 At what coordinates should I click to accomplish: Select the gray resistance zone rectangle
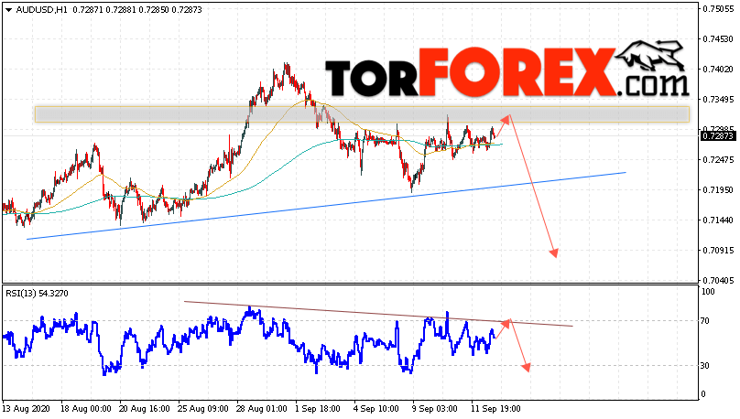(x=362, y=114)
